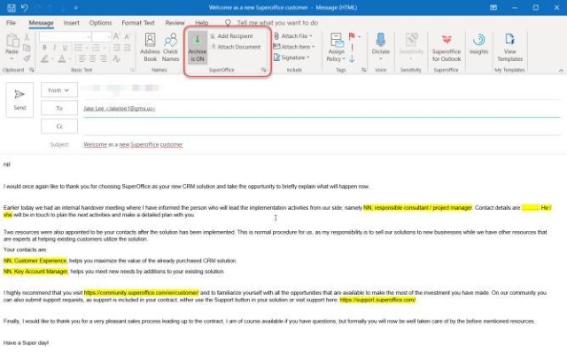Set High Importance with red exclamation

[x=352, y=47]
